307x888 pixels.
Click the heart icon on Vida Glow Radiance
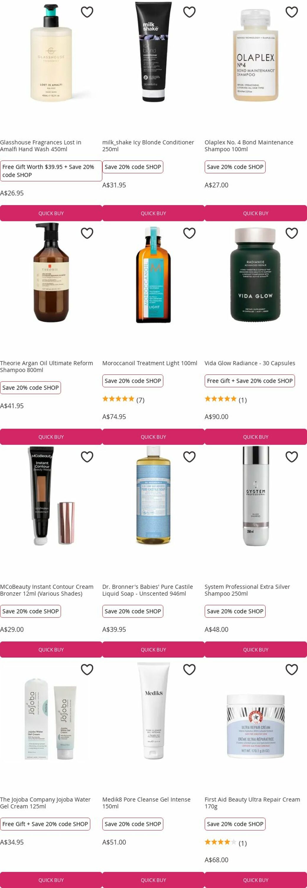(x=292, y=233)
